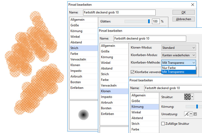Adjust the Körnung slider
This screenshot has height=133, width=202.
[x=197, y=106]
